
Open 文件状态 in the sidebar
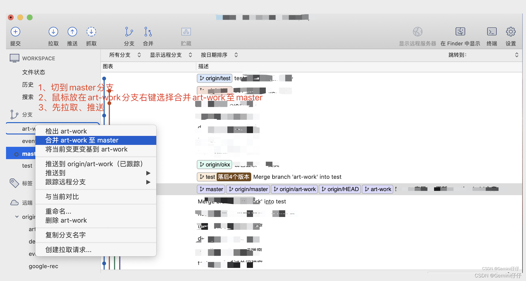point(34,72)
